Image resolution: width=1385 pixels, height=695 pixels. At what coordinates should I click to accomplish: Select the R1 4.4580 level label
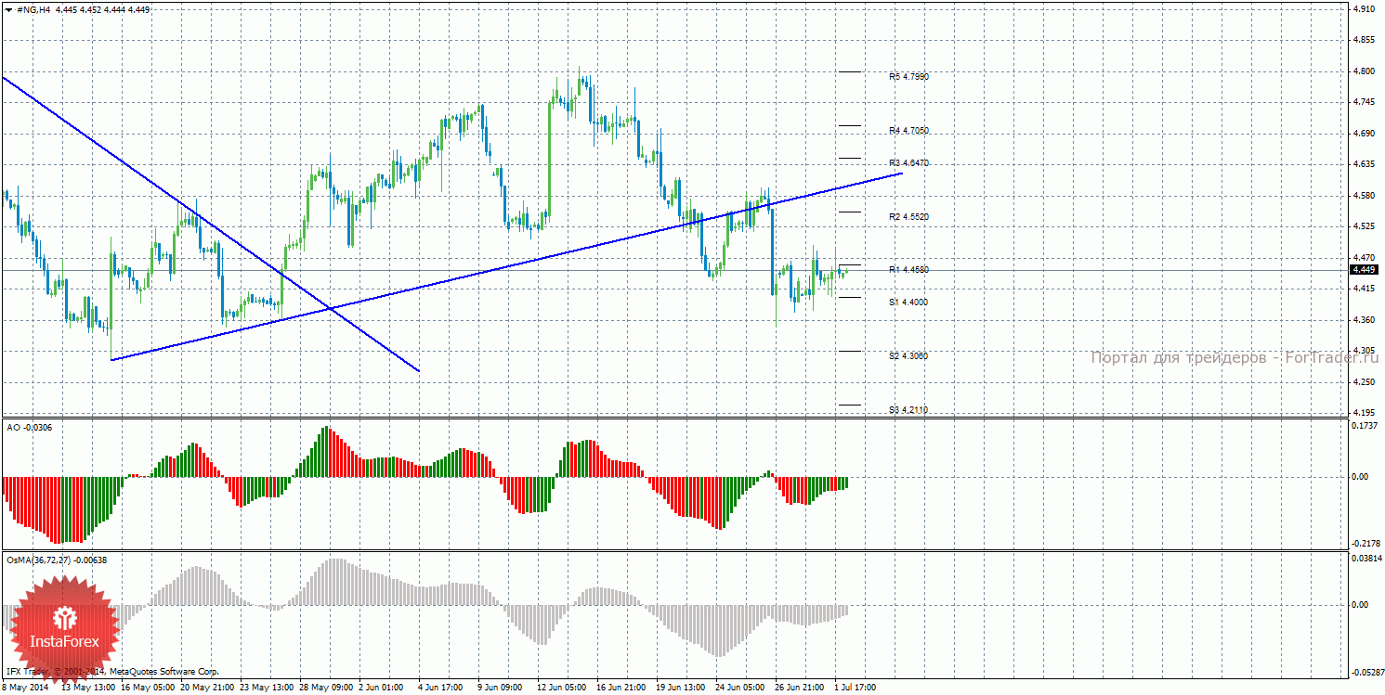click(x=908, y=270)
